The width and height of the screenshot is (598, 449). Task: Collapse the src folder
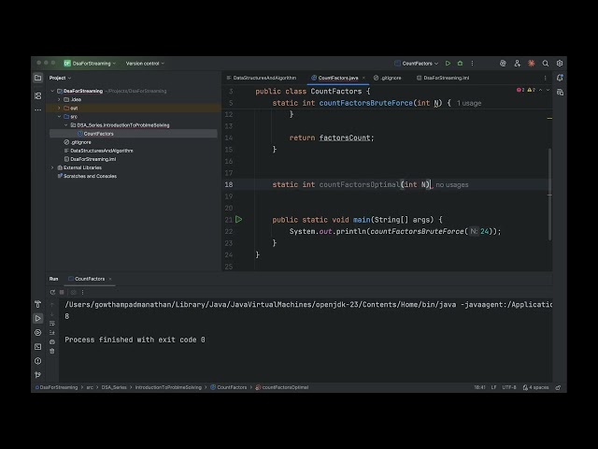coord(59,116)
